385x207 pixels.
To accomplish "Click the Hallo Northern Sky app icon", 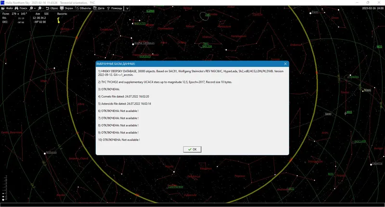I will (x=2, y=3).
